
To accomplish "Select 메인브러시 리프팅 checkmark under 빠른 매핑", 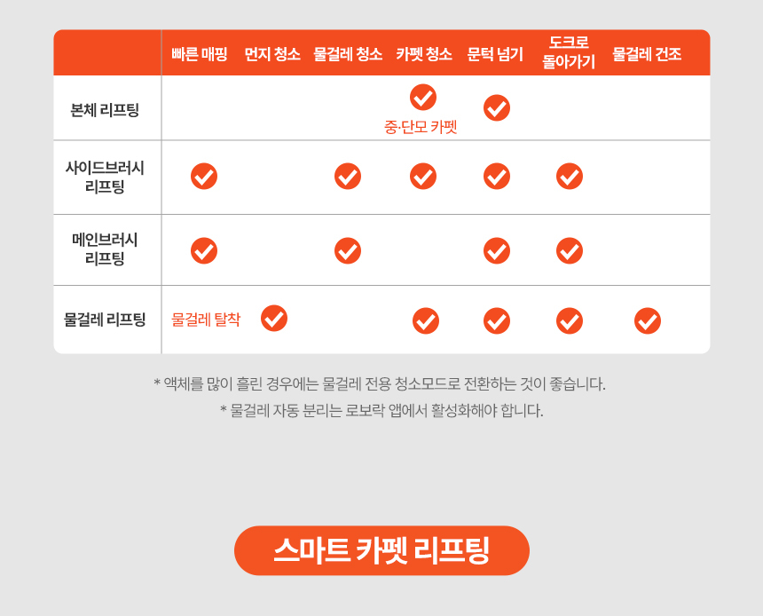I will pyautogui.click(x=204, y=250).
